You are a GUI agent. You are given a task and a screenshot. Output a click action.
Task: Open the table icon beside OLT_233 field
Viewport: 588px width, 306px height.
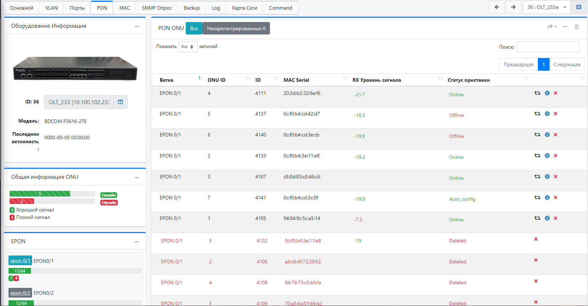click(x=121, y=102)
